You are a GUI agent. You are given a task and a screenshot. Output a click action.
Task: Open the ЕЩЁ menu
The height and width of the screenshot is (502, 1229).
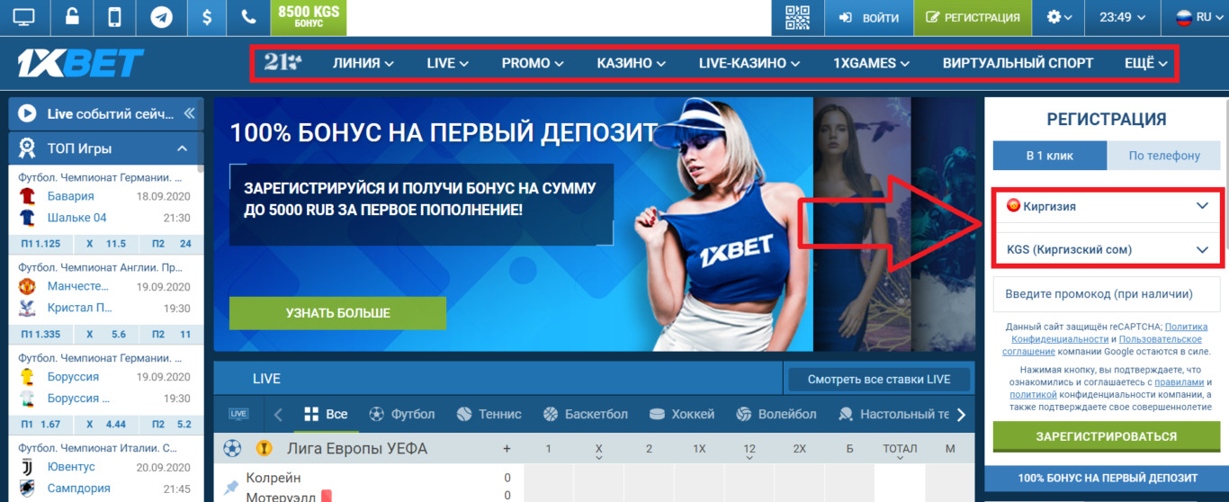[1146, 63]
